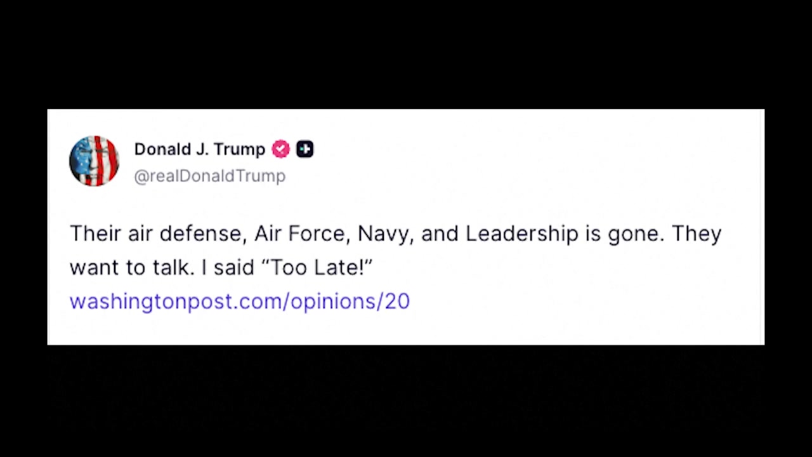
Task: Click the words "Their air defense"
Action: (x=155, y=234)
